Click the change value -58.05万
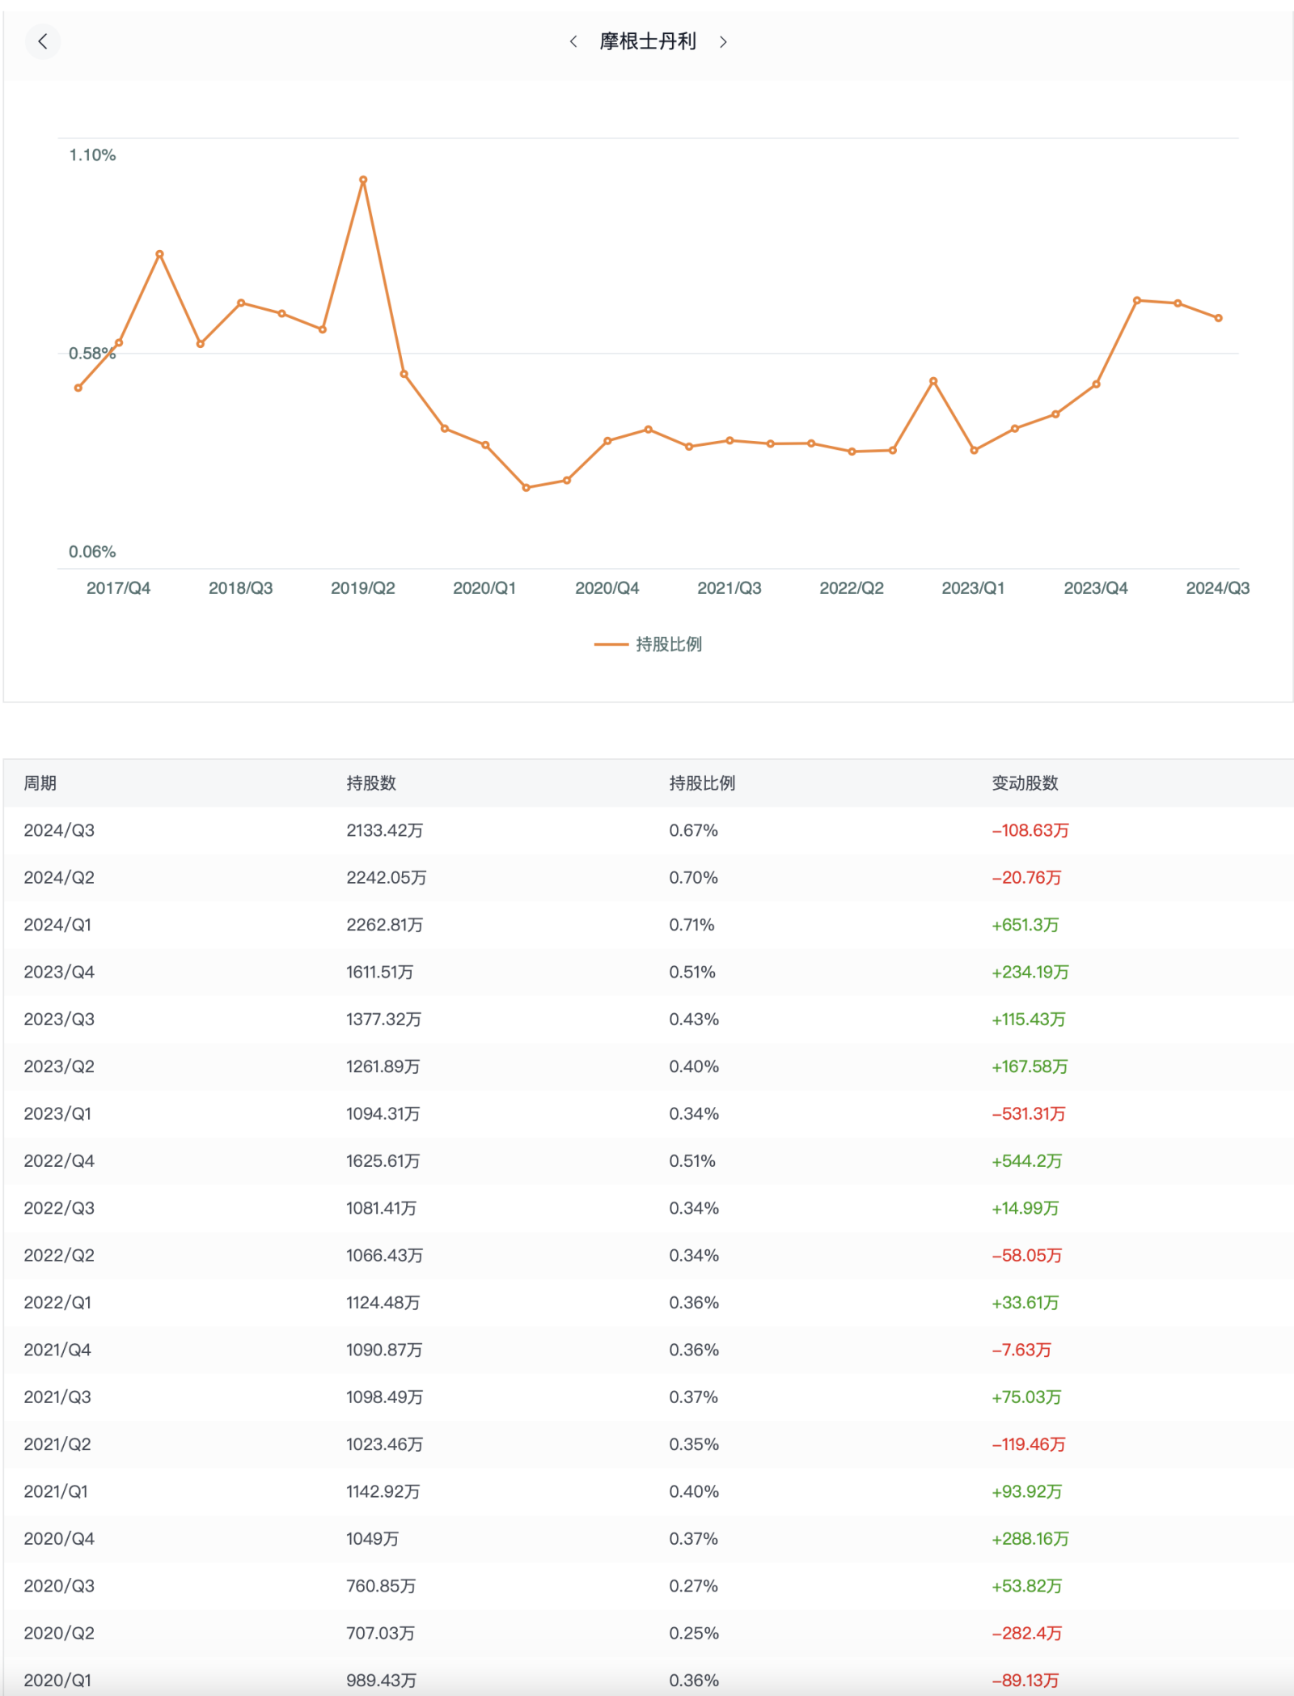 coord(1027,1255)
